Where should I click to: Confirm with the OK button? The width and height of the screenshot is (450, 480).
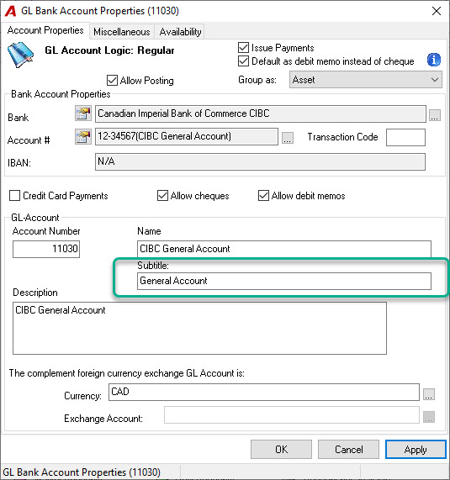pyautogui.click(x=281, y=450)
